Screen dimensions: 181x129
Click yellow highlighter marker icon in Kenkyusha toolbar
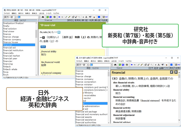69,17
